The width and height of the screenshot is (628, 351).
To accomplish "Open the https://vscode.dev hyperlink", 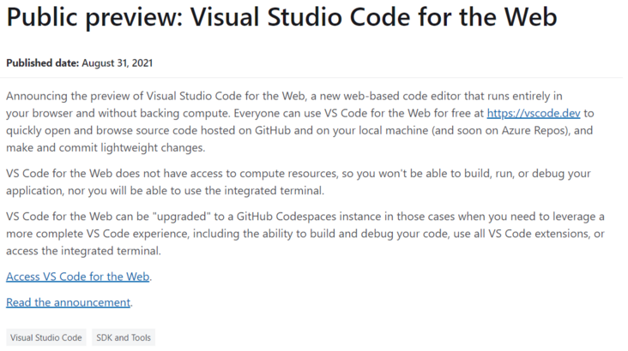I will [533, 114].
